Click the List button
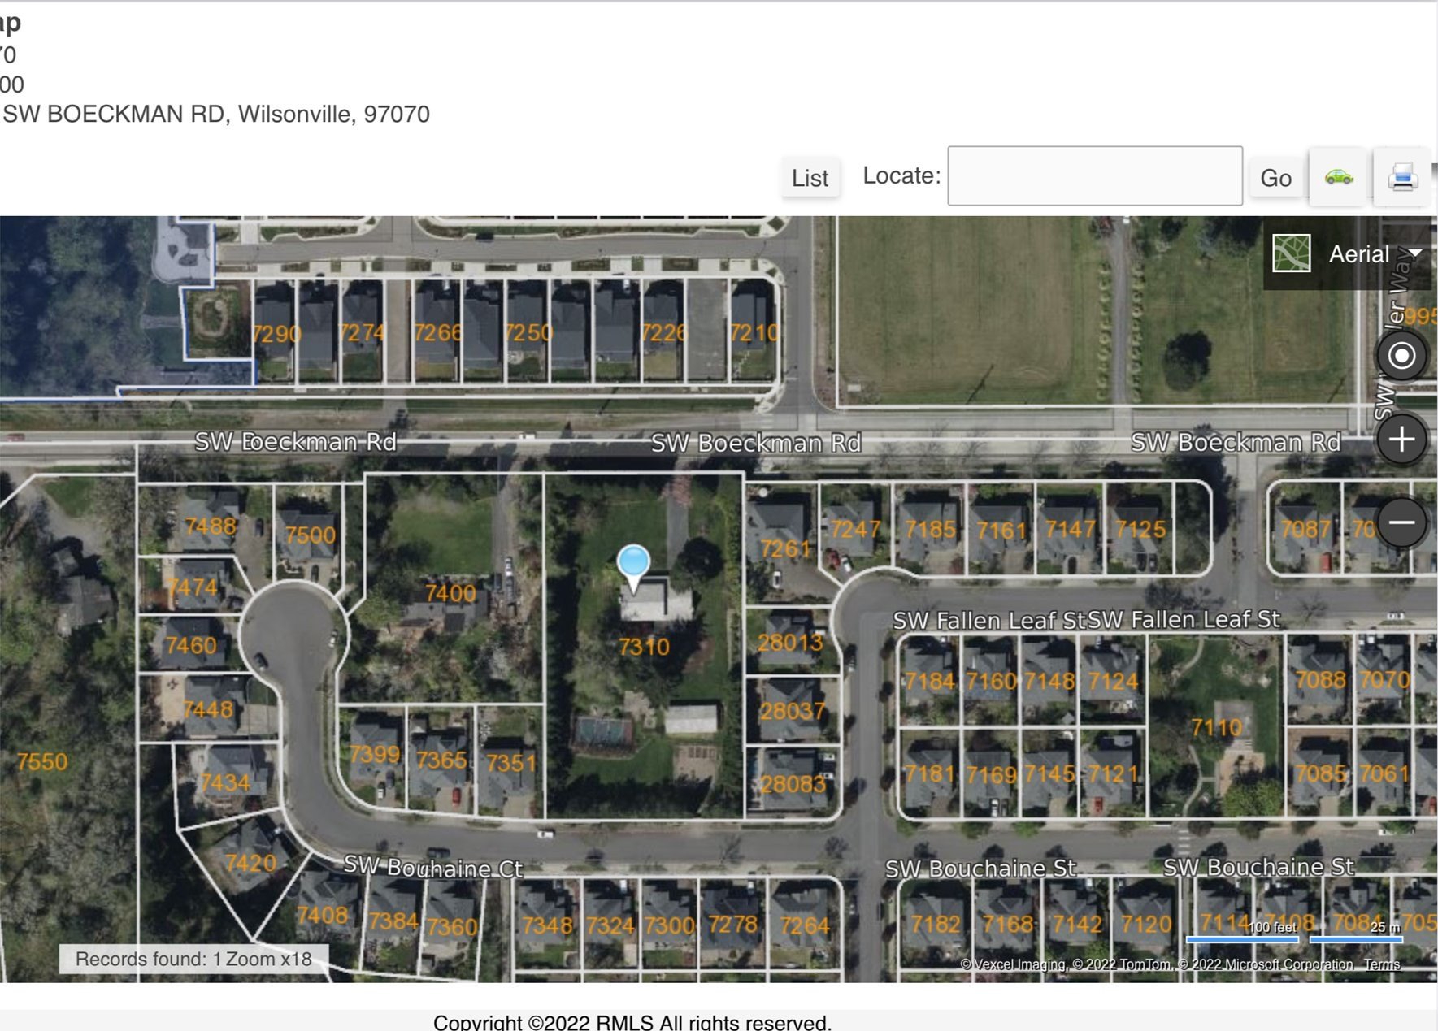Image resolution: width=1438 pixels, height=1031 pixels. point(810,178)
